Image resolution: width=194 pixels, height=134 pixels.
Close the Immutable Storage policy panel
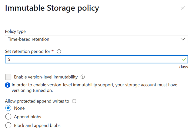pyautogui.click(x=182, y=8)
